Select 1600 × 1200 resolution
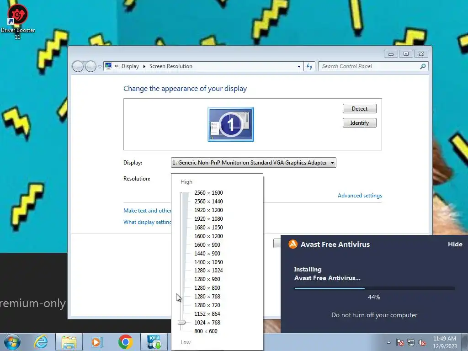The width and height of the screenshot is (468, 351). pos(208,236)
